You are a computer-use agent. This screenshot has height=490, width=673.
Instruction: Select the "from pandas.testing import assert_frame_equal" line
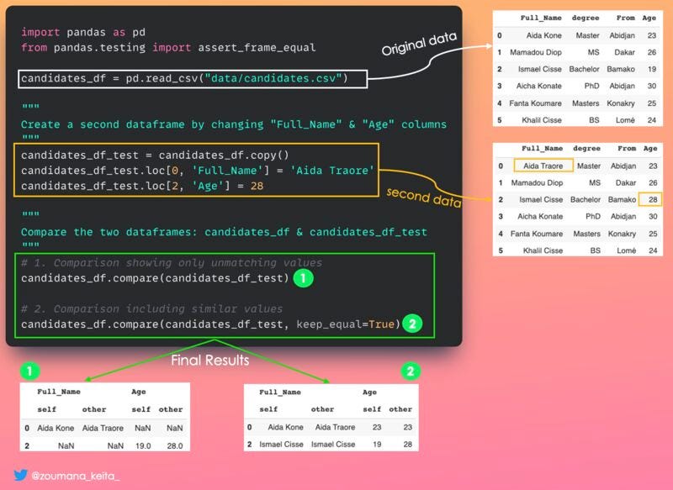[168, 47]
